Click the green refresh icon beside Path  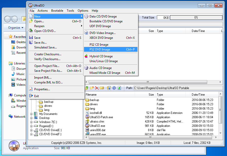[x=119, y=88]
